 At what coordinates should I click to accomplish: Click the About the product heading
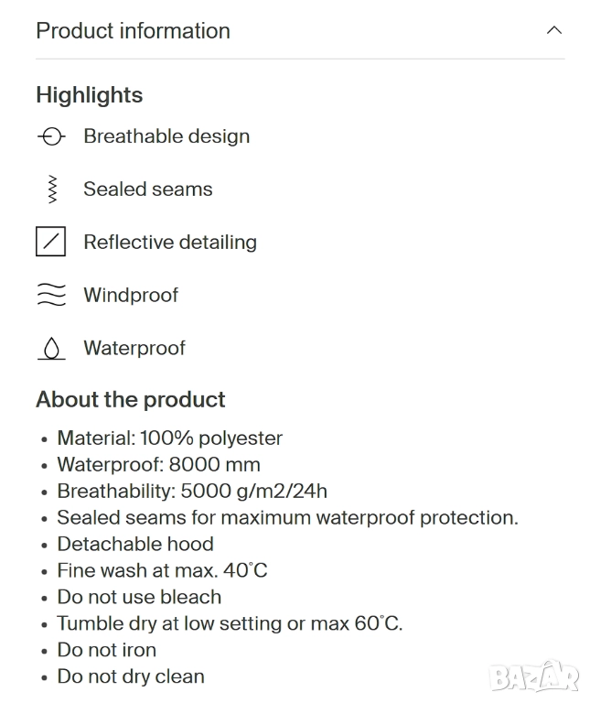[131, 400]
